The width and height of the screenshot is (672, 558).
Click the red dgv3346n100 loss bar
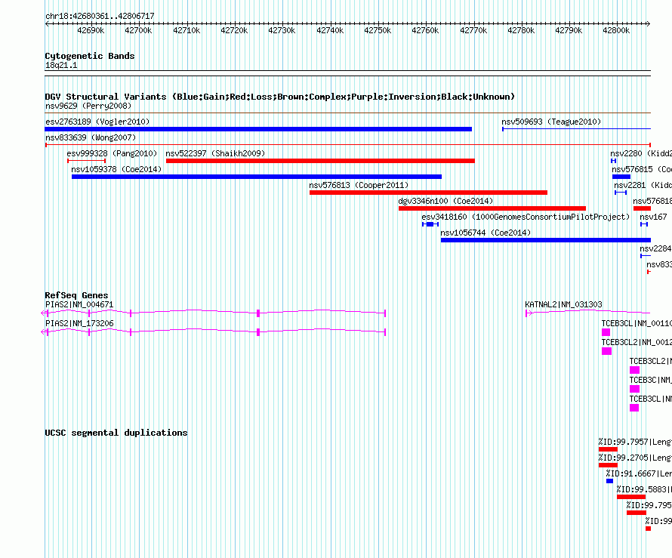(492, 208)
